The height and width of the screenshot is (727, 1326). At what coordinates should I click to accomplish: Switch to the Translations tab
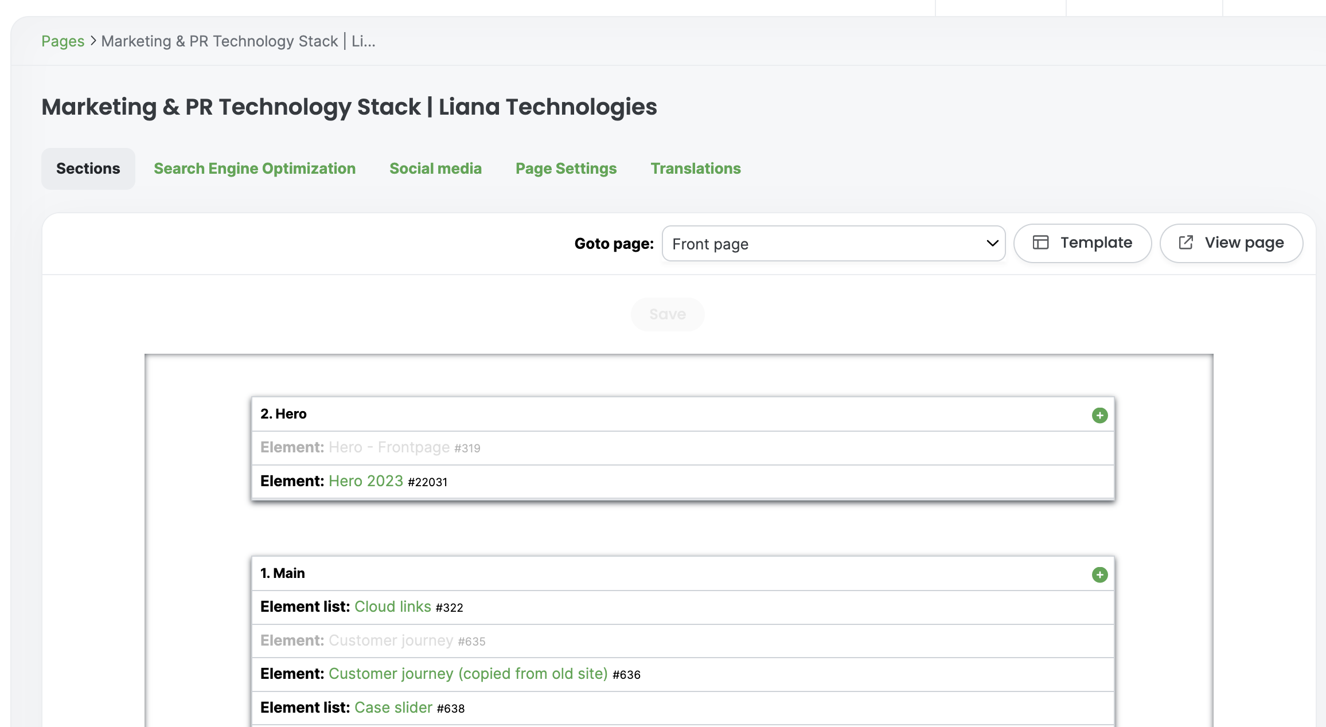(695, 168)
